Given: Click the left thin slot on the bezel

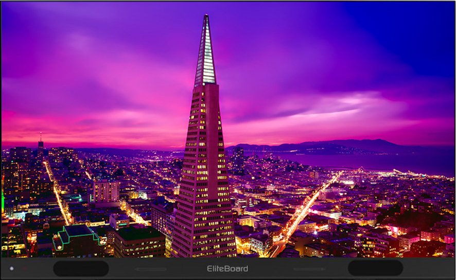Looking at the screenshot, I should [x=151, y=269].
